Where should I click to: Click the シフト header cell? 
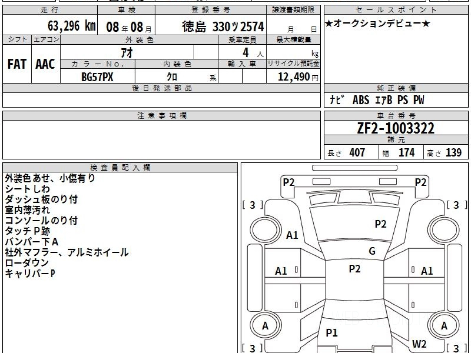coord(17,40)
